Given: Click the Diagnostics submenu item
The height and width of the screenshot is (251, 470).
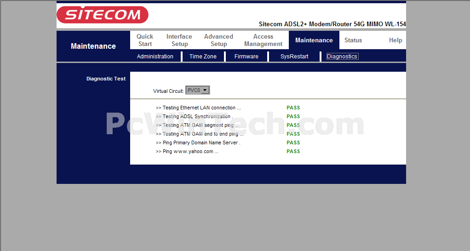Looking at the screenshot, I should 342,57.
